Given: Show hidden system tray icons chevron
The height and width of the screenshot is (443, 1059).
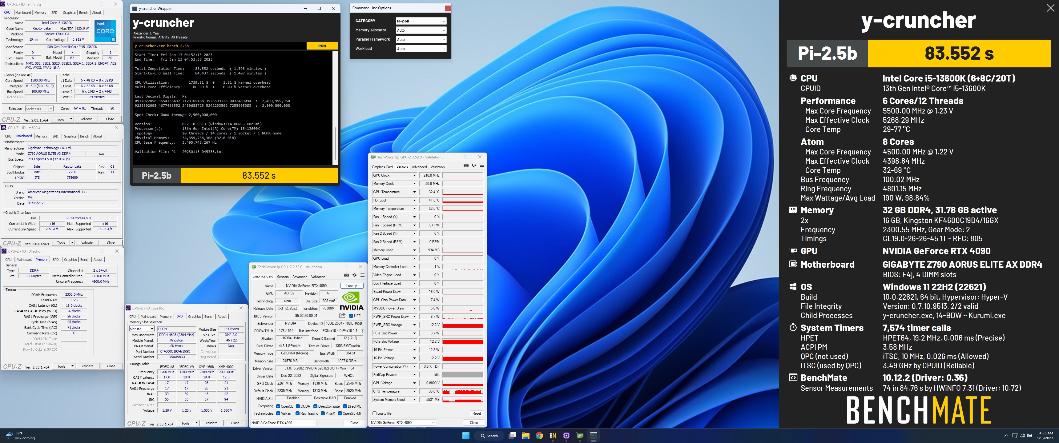Looking at the screenshot, I should pyautogui.click(x=1006, y=436).
